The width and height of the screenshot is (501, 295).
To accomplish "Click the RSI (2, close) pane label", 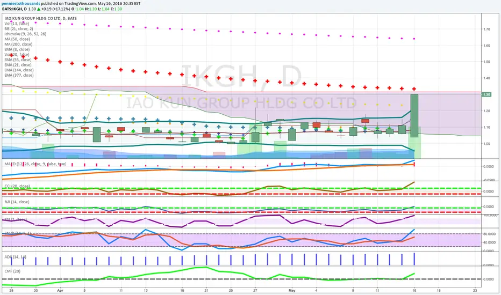I will pos(16,219).
